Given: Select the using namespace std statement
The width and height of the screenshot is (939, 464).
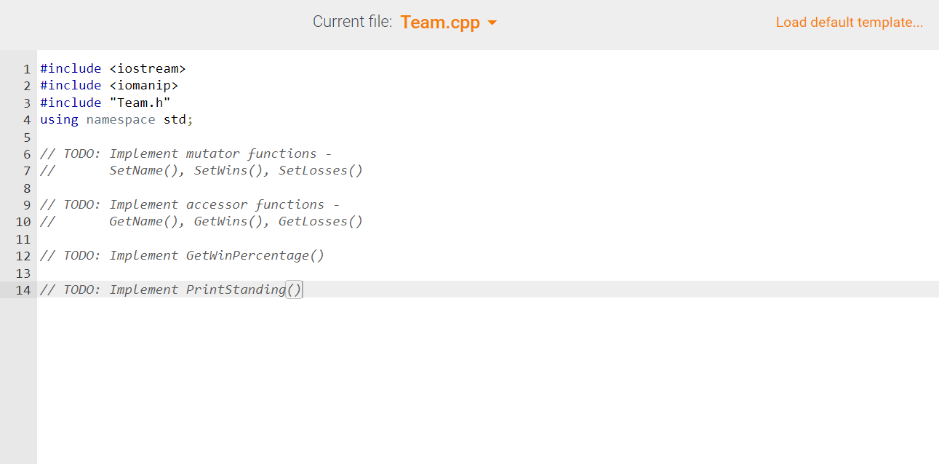Looking at the screenshot, I should pos(116,119).
